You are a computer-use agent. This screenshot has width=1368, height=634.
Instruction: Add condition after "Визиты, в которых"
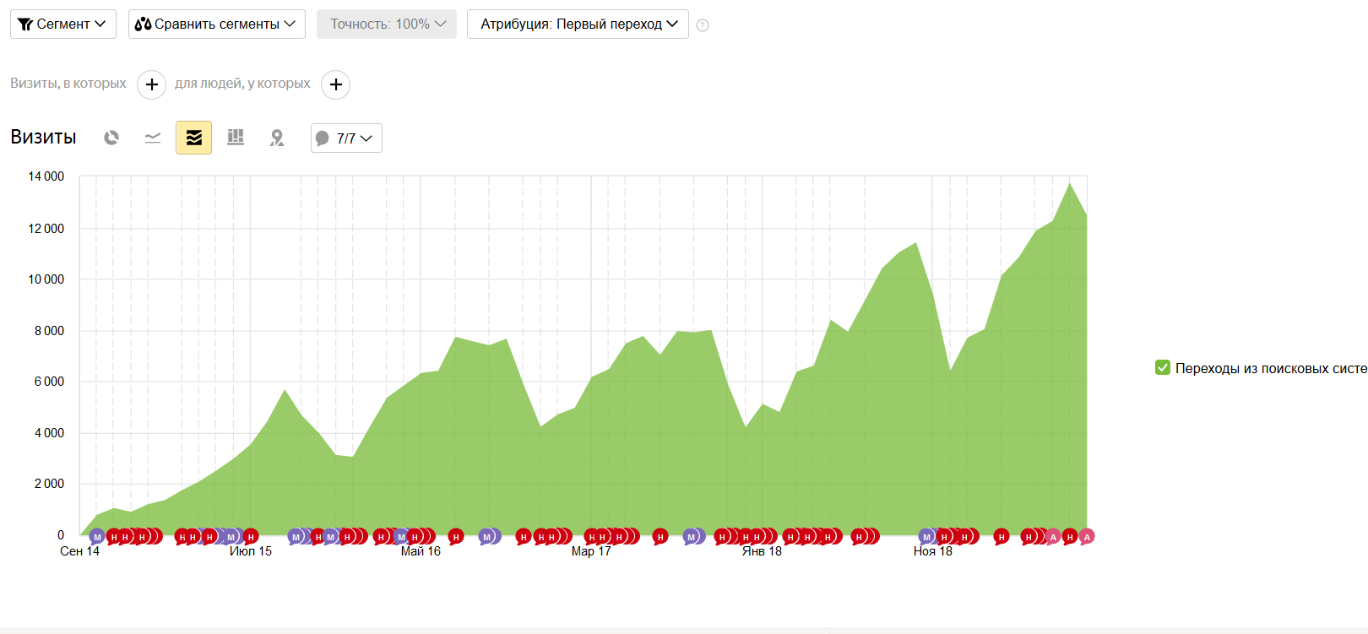[x=152, y=84]
